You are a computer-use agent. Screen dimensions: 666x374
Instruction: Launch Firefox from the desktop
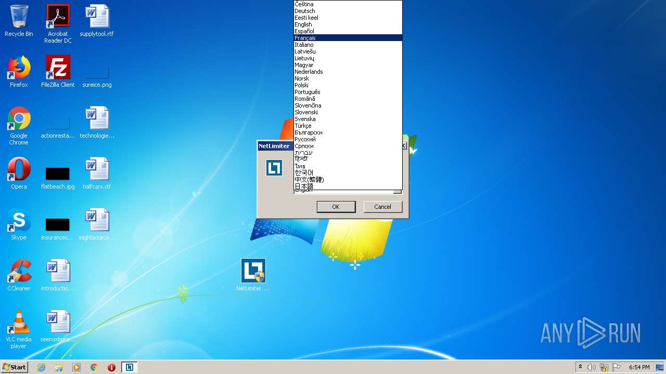(19, 72)
